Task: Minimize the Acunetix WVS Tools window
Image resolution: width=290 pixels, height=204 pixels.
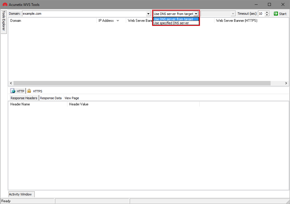Action: pos(256,4)
